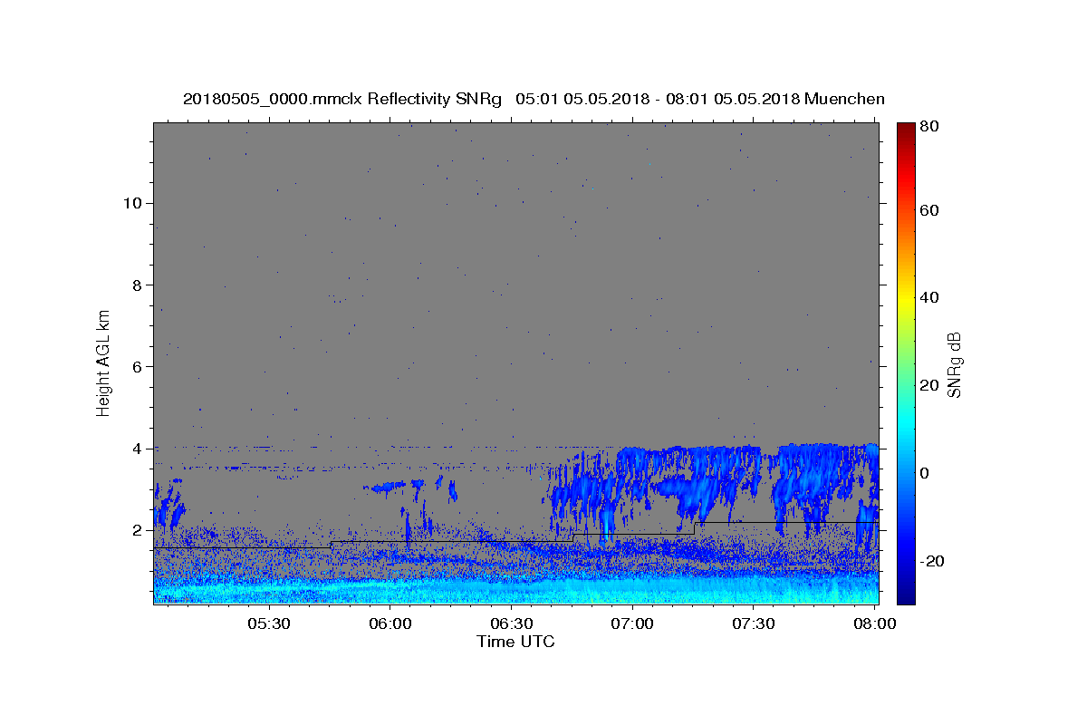
Task: Click the height tick label 4
Action: click(x=137, y=449)
